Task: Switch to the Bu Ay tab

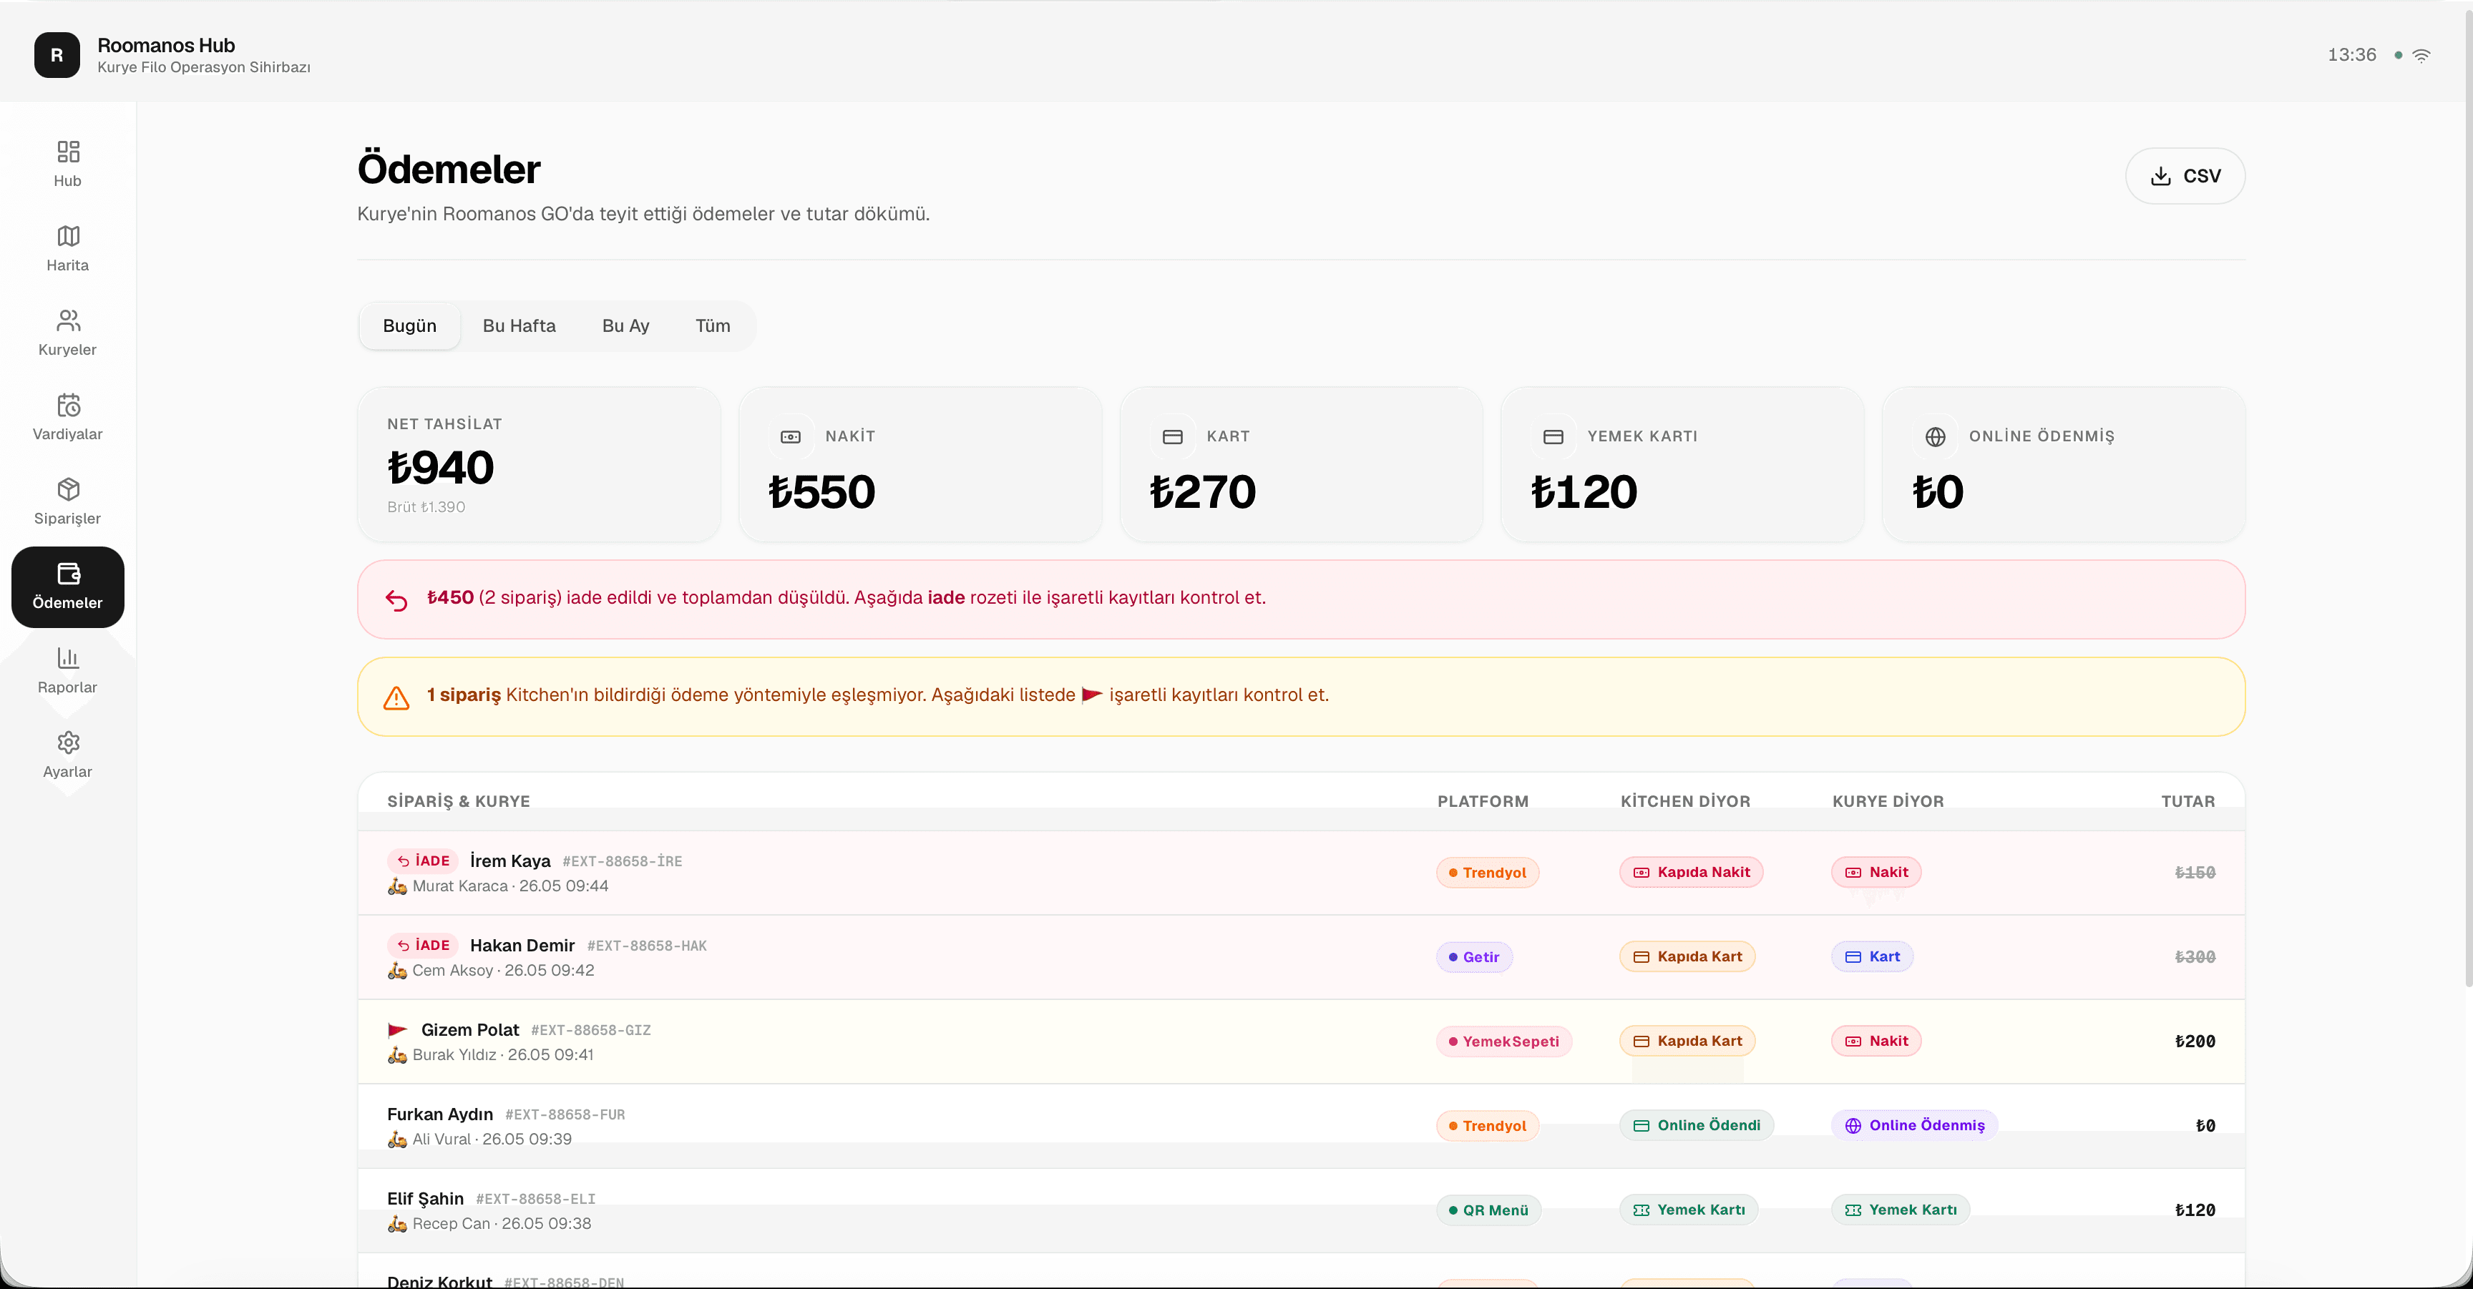Action: tap(626, 325)
